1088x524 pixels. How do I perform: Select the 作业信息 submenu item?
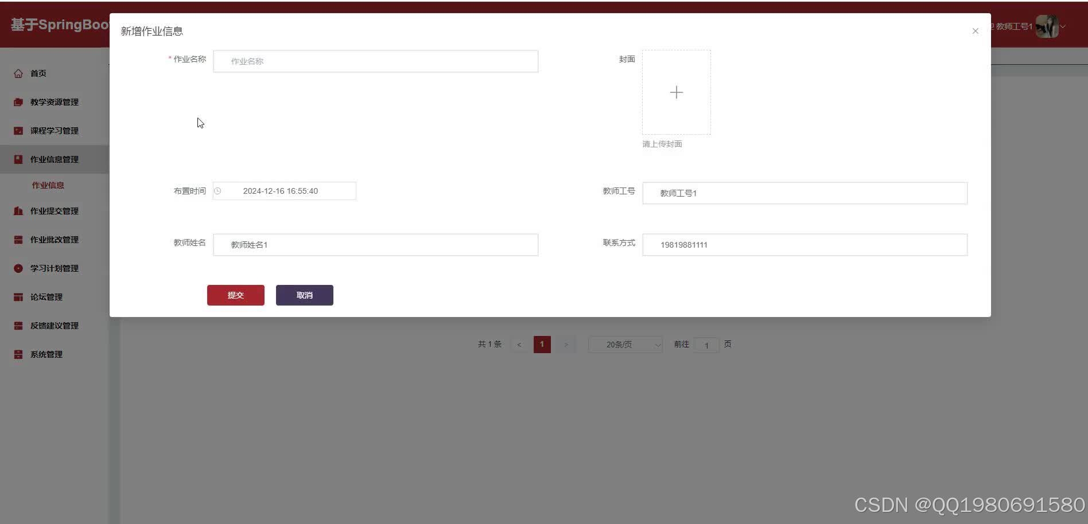coord(47,185)
